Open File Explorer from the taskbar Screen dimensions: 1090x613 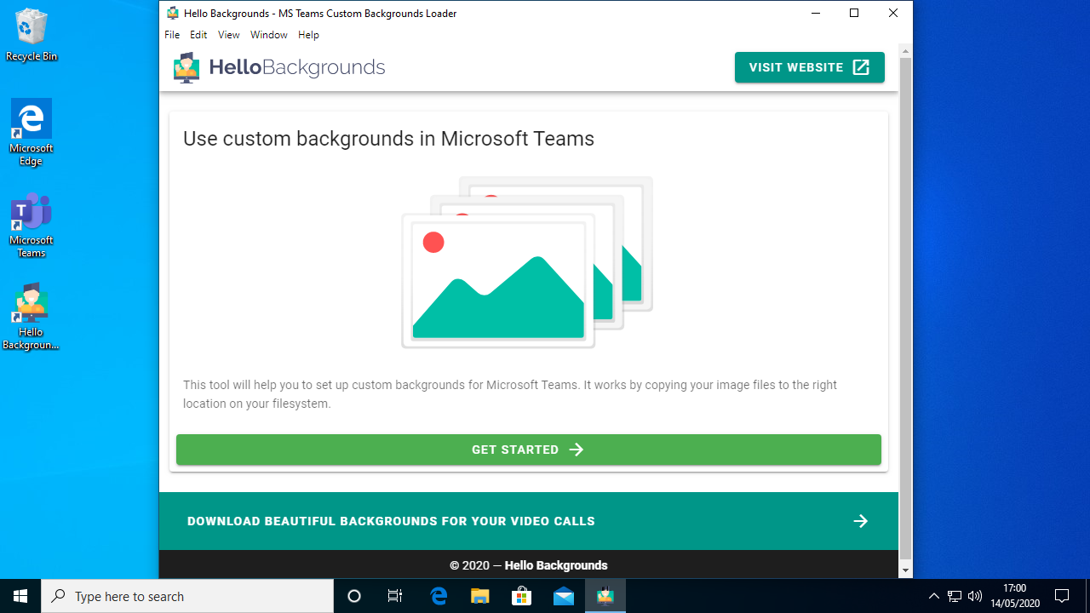coord(480,596)
